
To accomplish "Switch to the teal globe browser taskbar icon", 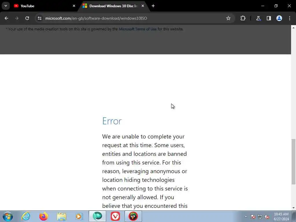I will [97, 216].
